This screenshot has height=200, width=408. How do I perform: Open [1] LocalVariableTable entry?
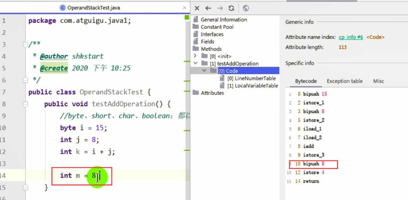tap(252, 86)
